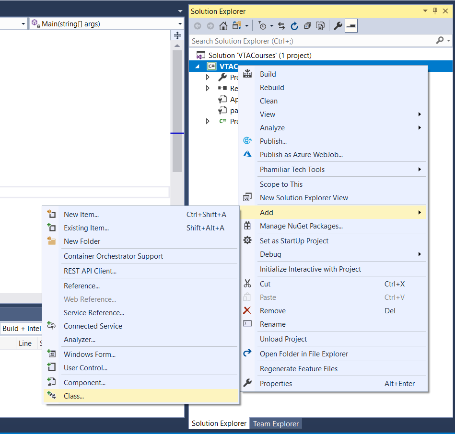Choose Rebuild from the context menu

(333, 88)
